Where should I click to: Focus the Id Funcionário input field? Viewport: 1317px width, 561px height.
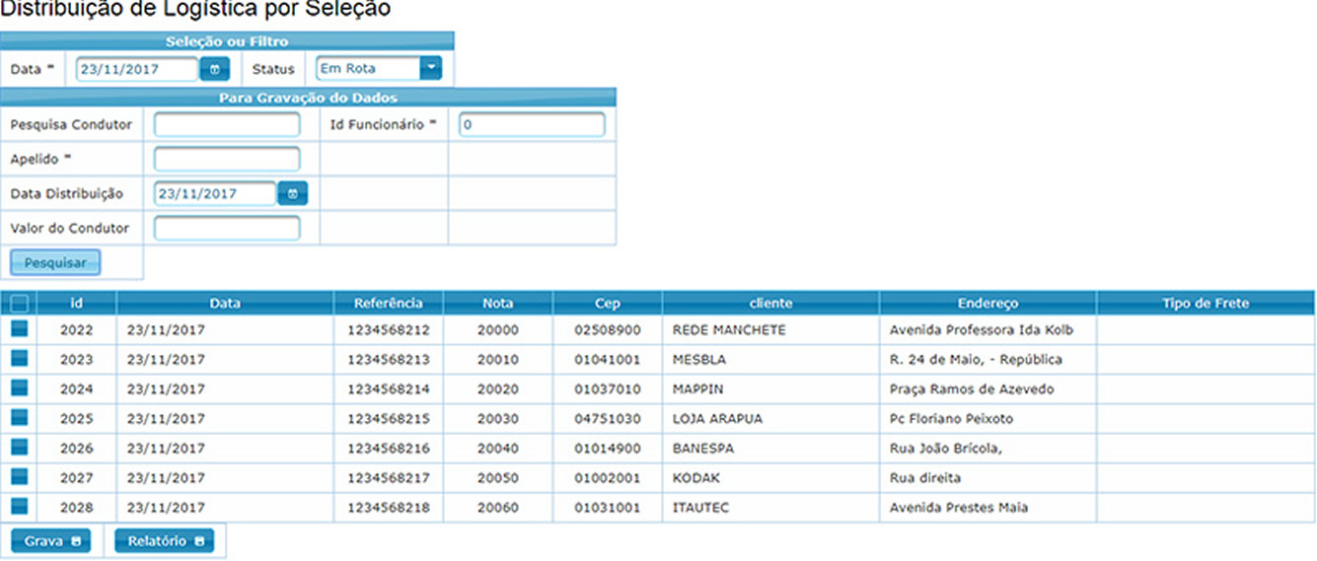point(532,125)
